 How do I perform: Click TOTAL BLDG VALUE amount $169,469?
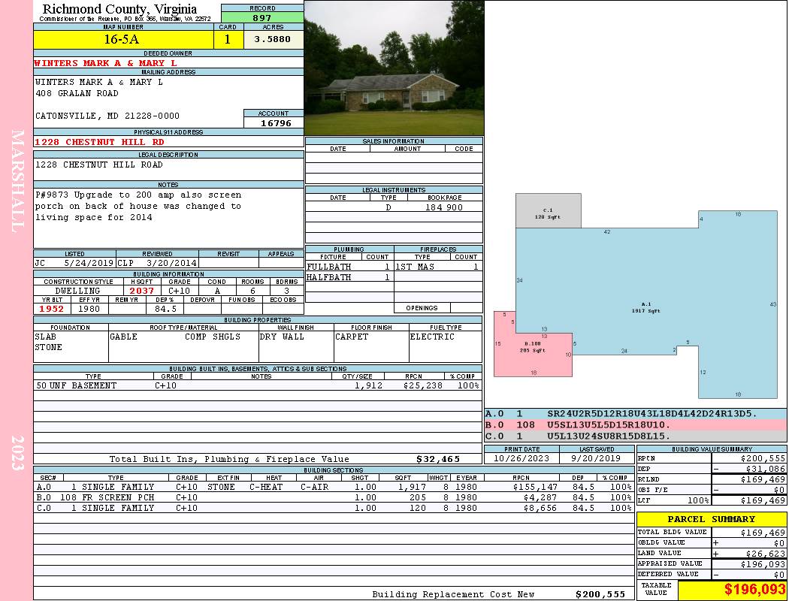click(x=763, y=533)
